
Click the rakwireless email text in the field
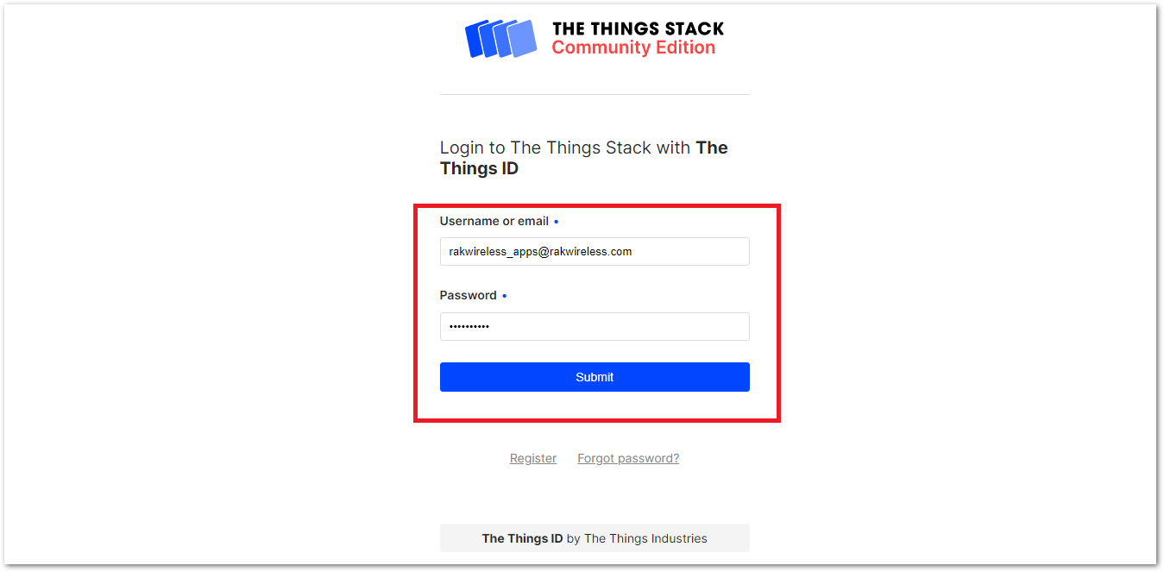pyautogui.click(x=540, y=252)
